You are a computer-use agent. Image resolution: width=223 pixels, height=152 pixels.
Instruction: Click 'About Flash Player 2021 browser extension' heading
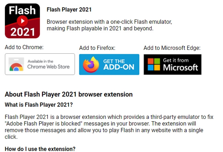click(69, 94)
